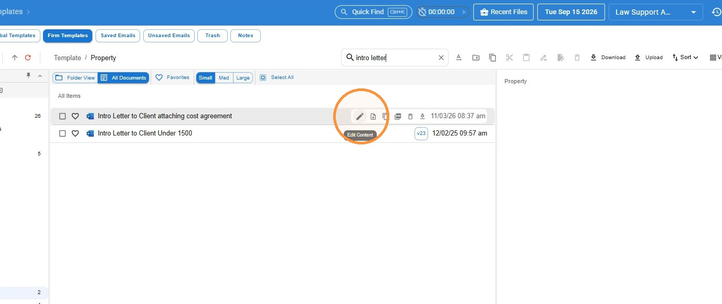Click the paste clipboard toolbar icon
The height and width of the screenshot is (304, 722).
pos(526,58)
